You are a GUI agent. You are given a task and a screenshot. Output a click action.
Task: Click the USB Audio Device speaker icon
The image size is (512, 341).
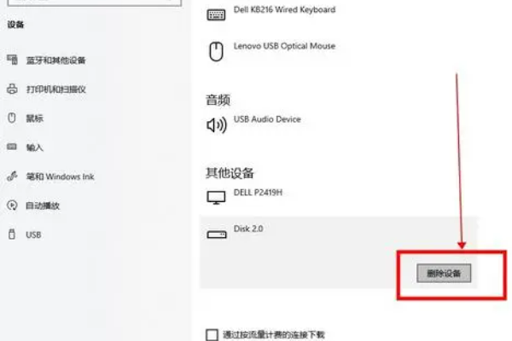(x=217, y=124)
